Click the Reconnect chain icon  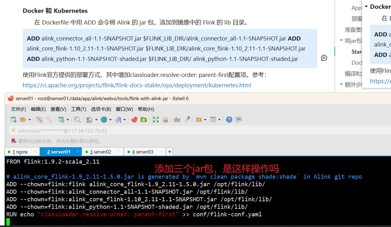49,120
